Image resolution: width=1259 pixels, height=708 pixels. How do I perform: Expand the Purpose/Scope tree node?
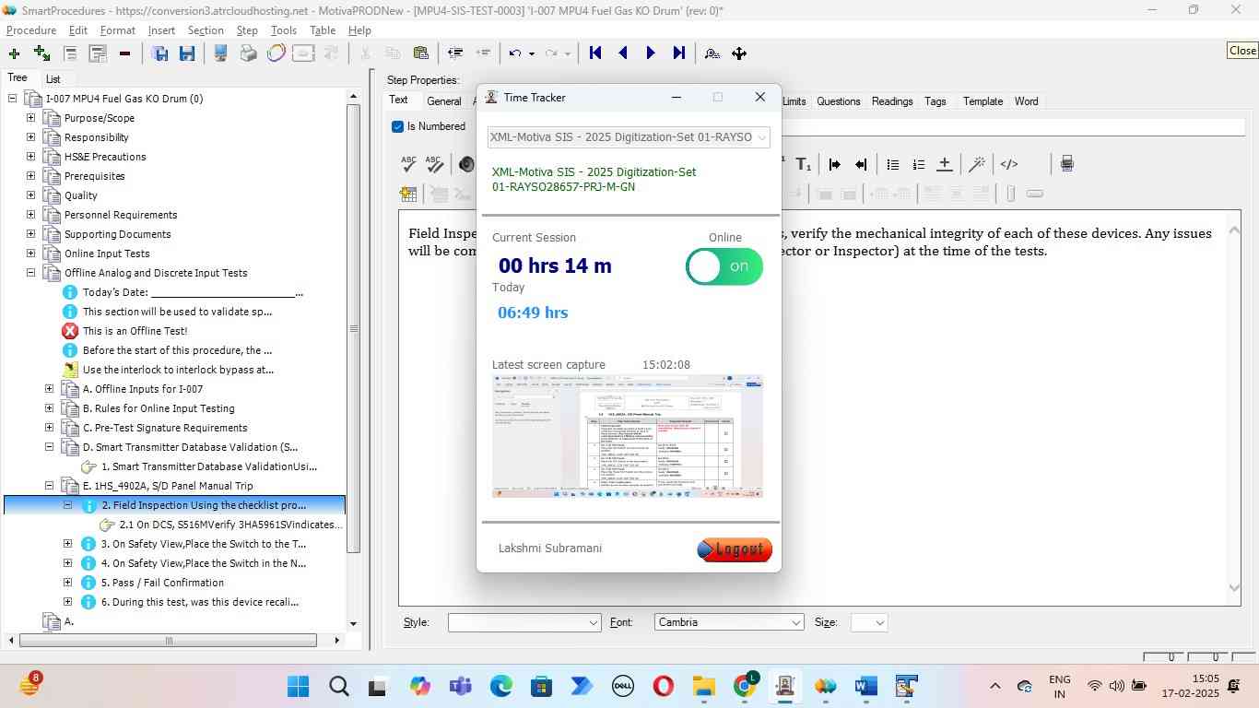click(31, 118)
